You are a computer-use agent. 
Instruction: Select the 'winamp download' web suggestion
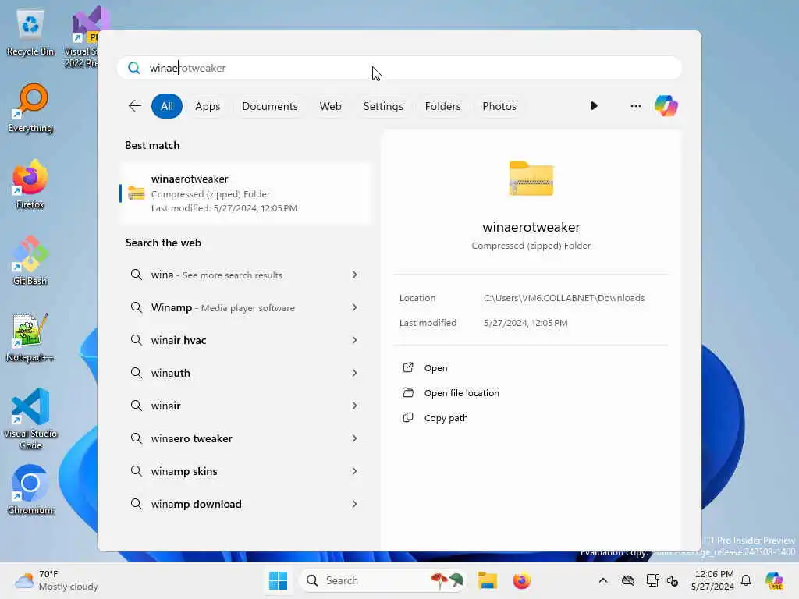(246, 504)
